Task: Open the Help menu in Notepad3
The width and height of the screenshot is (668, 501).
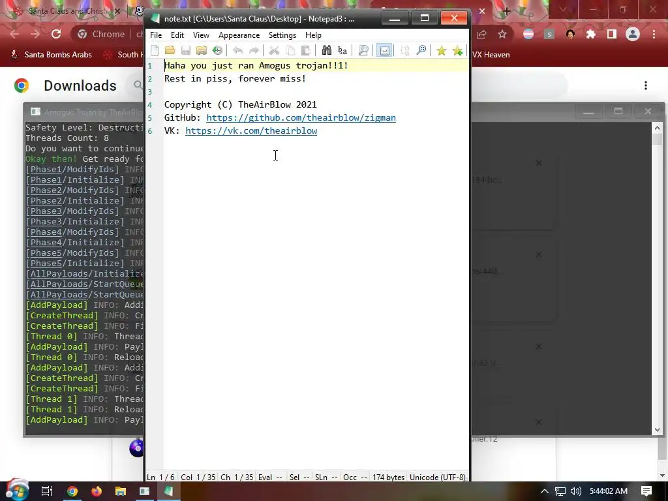Action: coord(313,35)
